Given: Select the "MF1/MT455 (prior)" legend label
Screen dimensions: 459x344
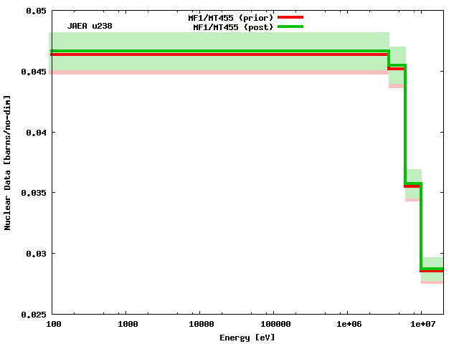Looking at the screenshot, I should pyautogui.click(x=225, y=17).
